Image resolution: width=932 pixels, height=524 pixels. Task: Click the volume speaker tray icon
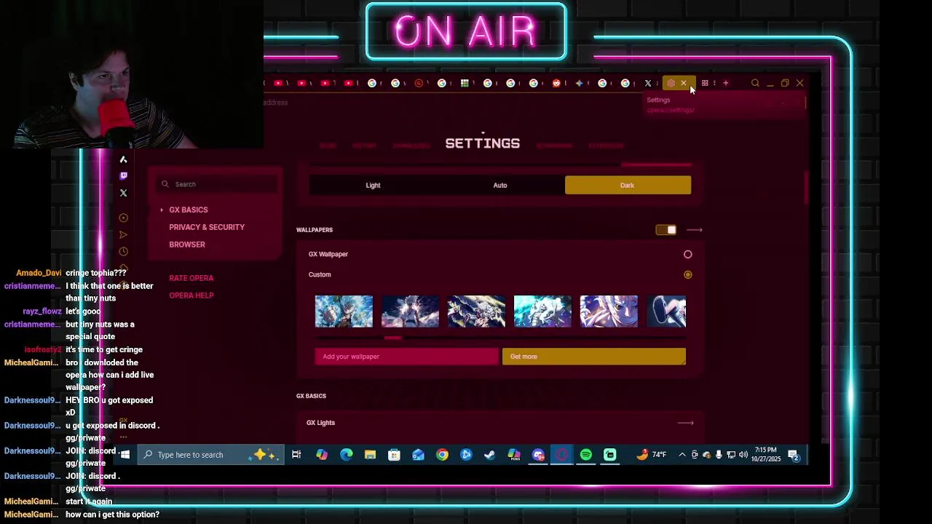(743, 455)
